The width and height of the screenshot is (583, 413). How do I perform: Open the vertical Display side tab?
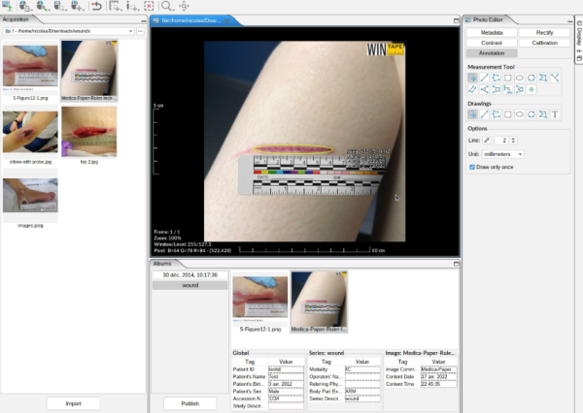point(579,39)
